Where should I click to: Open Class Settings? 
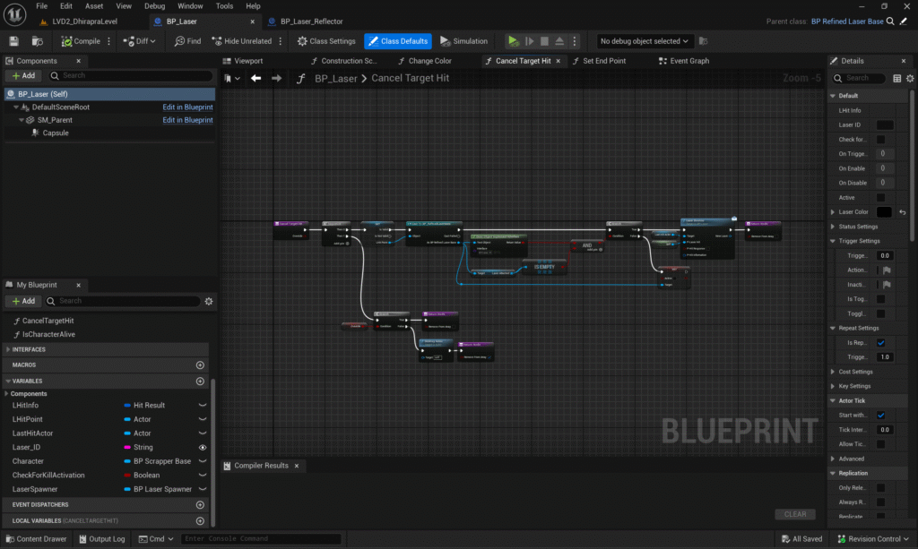pyautogui.click(x=326, y=41)
